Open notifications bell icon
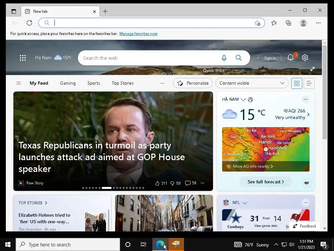 click(x=291, y=58)
